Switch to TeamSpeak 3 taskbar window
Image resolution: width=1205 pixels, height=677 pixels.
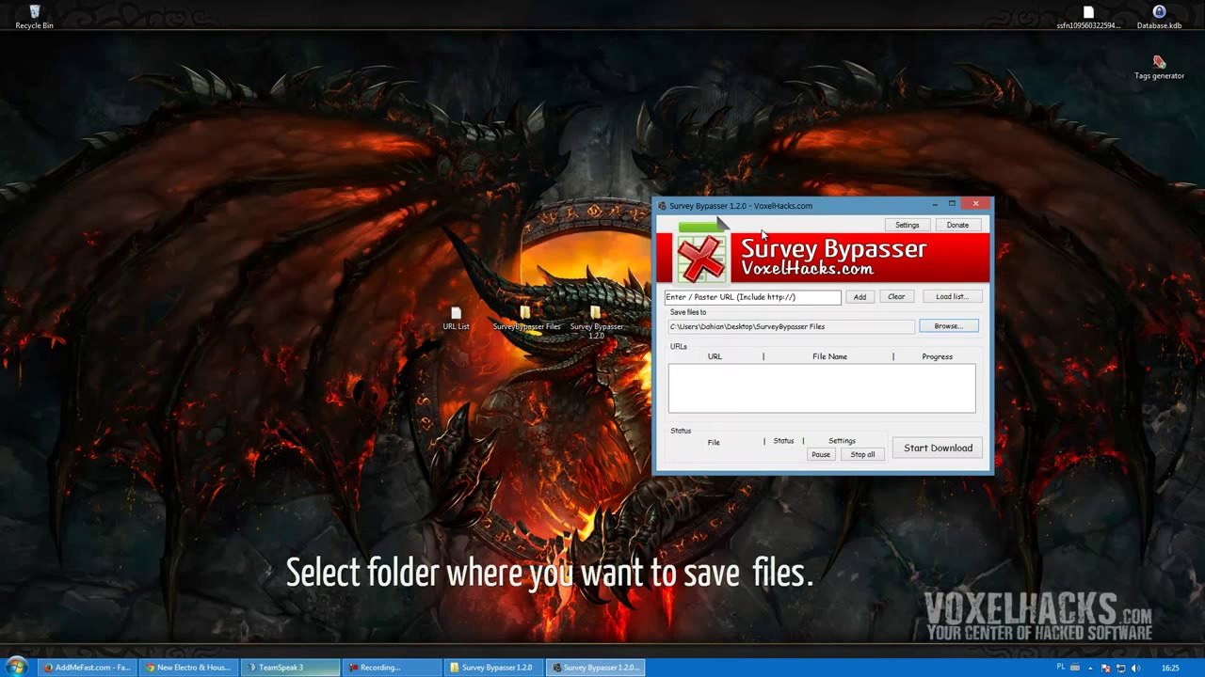pyautogui.click(x=290, y=668)
